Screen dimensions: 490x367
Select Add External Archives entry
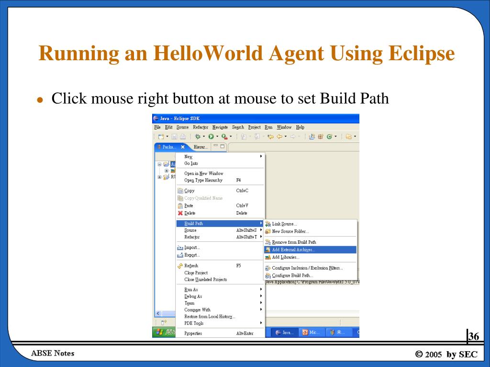tap(310, 249)
